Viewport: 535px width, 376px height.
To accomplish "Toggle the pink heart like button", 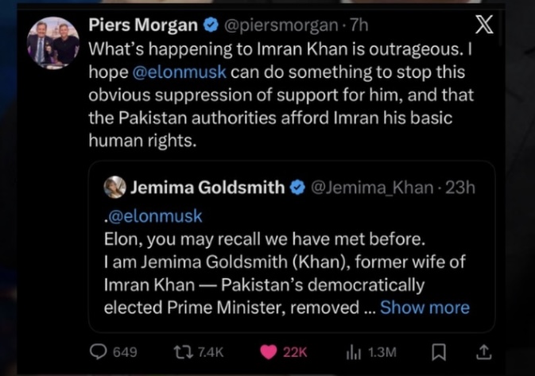I will point(268,352).
